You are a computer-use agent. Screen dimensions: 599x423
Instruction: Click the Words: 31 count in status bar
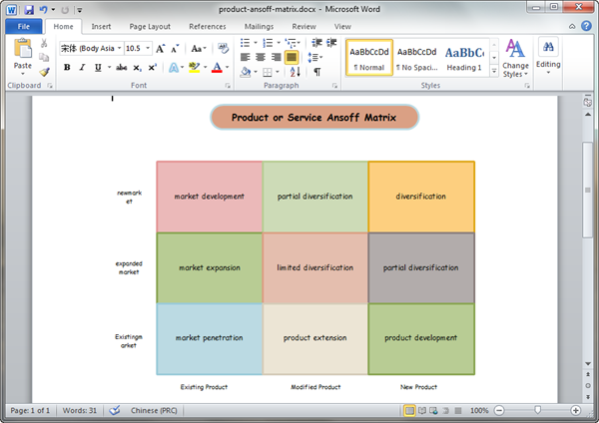pos(80,410)
